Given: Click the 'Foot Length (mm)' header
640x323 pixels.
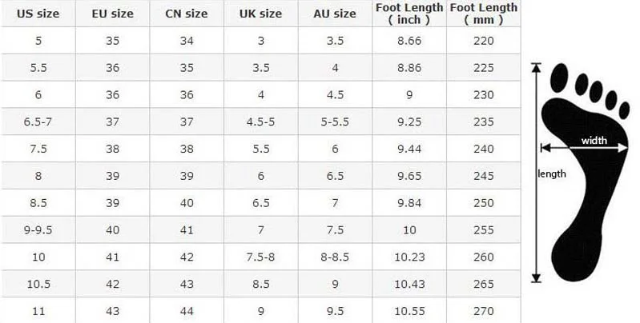Looking at the screenshot, I should point(484,14).
